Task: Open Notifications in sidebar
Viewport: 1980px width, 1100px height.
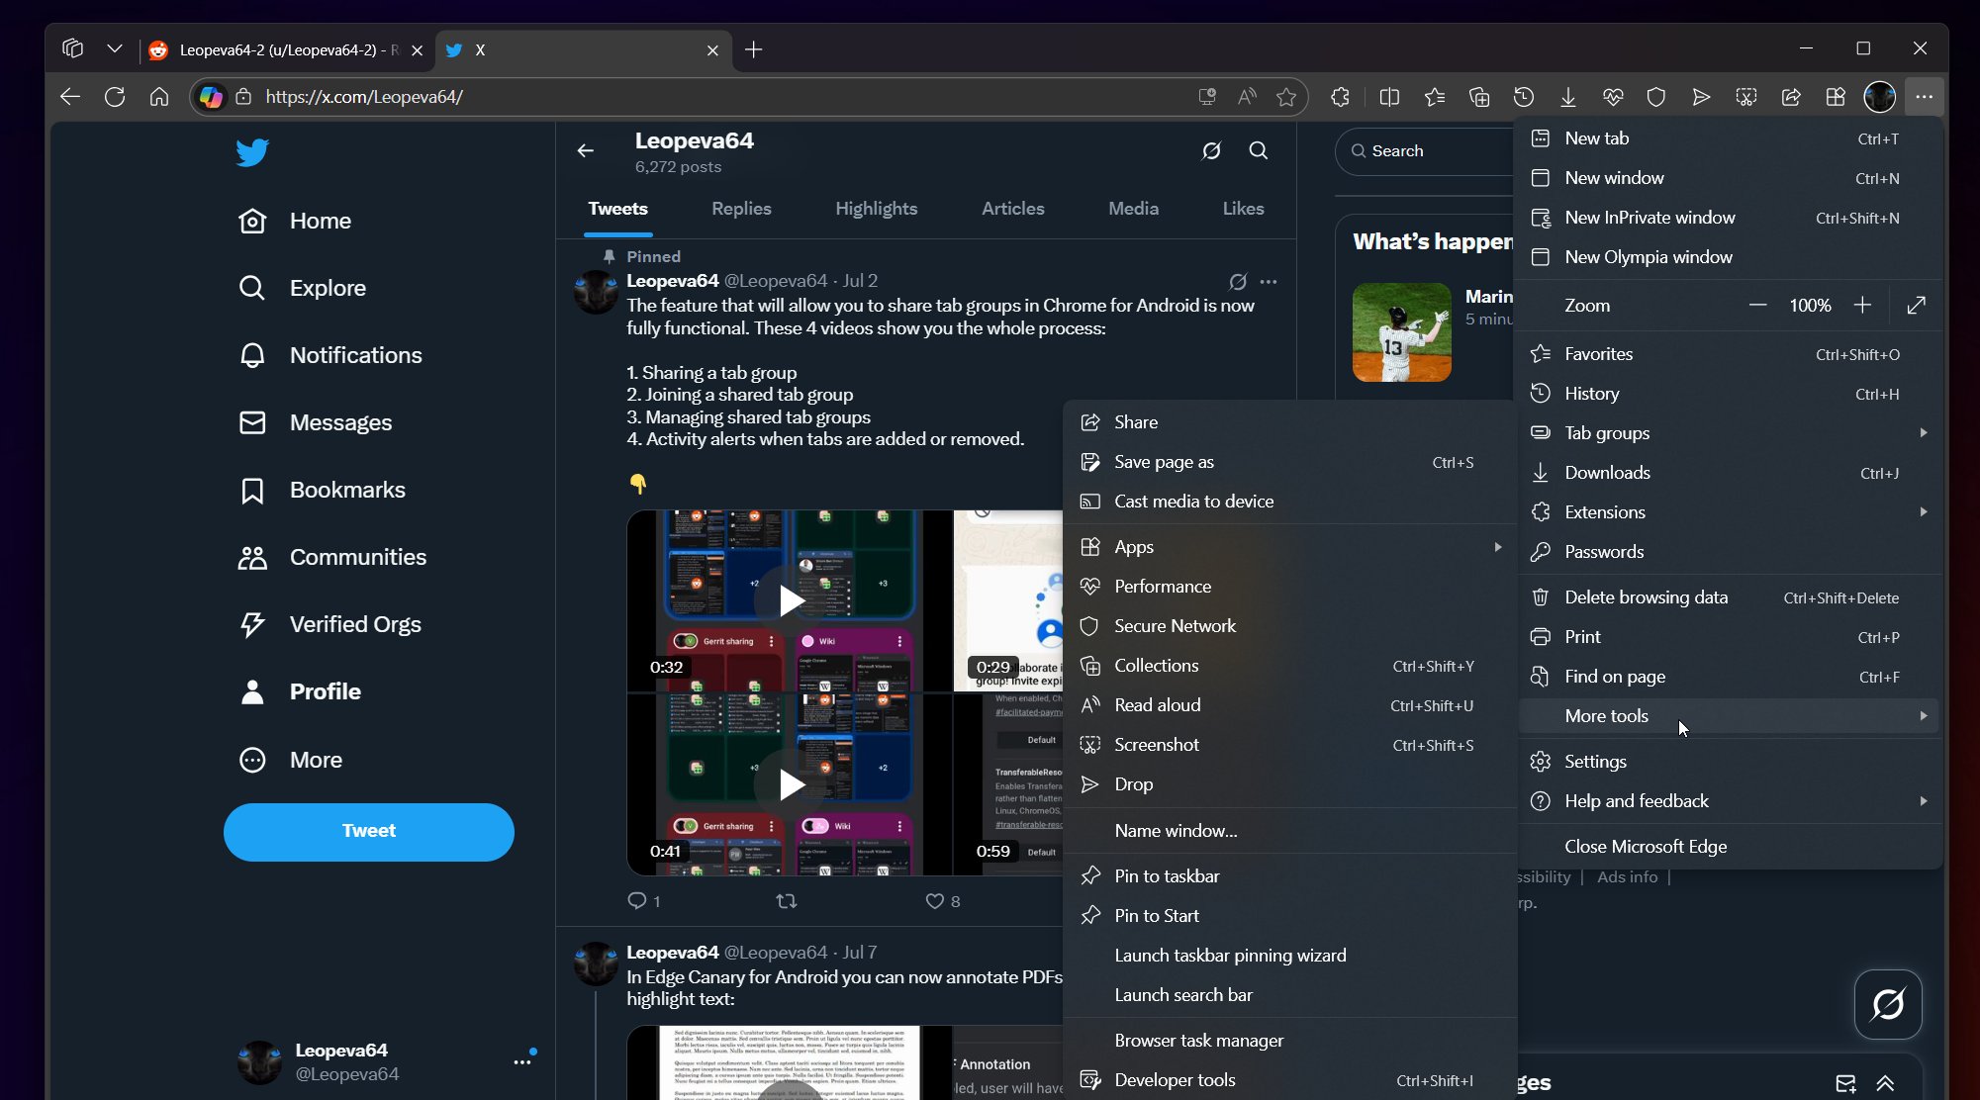Action: coord(330,355)
